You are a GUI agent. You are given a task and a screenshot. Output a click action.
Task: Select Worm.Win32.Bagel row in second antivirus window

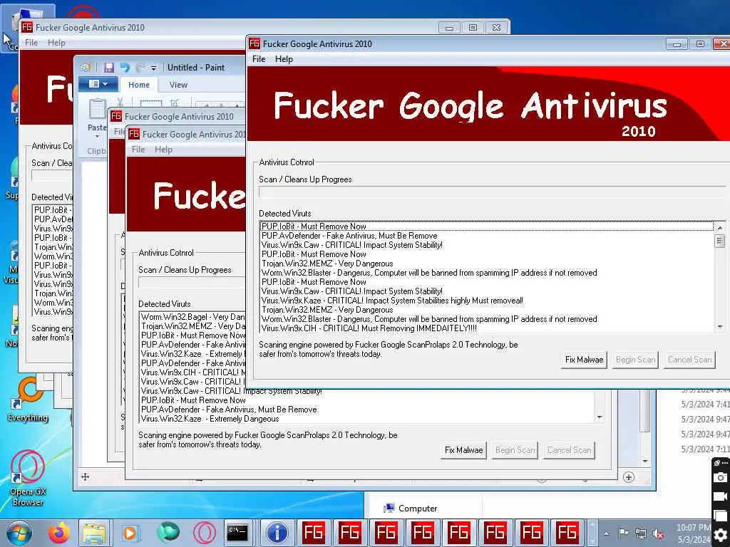[192, 317]
